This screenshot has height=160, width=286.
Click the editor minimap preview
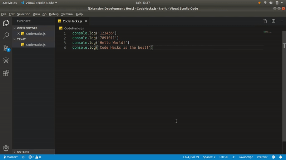[267, 32]
